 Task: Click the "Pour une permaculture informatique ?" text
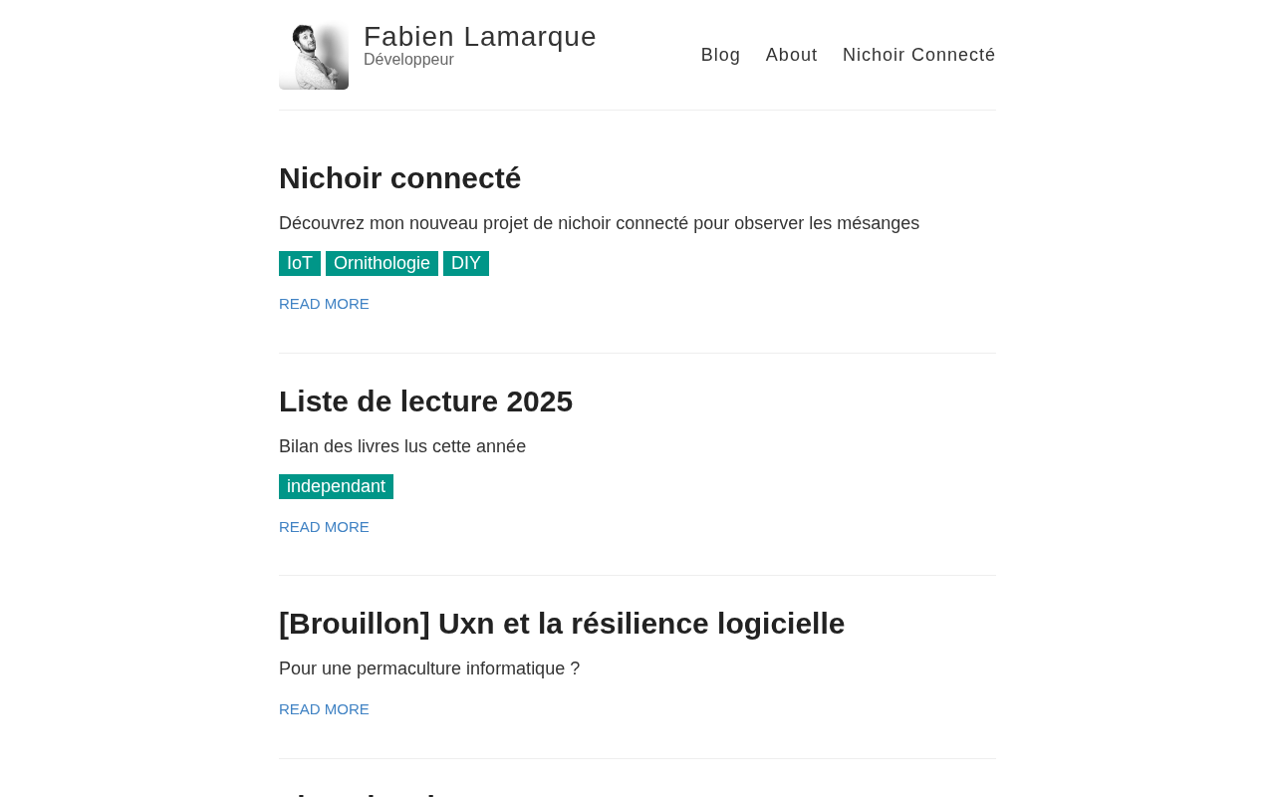point(428,668)
